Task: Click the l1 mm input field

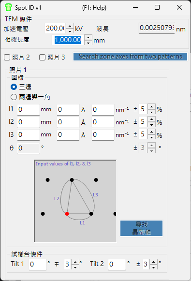Action: [29, 109]
